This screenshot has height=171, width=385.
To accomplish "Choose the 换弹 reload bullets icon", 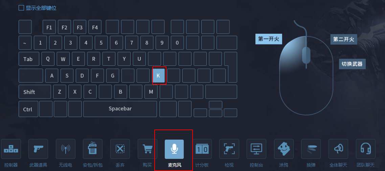I will pyautogui.click(x=311, y=149).
